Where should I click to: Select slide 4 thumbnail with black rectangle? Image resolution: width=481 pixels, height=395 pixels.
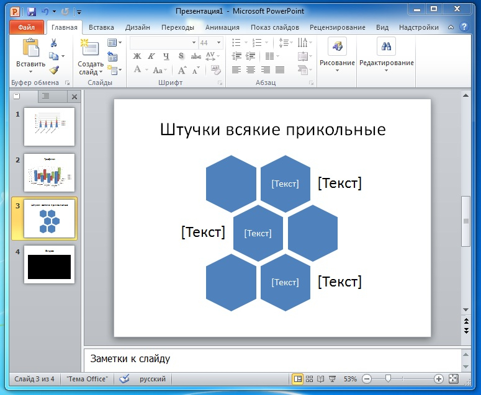point(49,265)
